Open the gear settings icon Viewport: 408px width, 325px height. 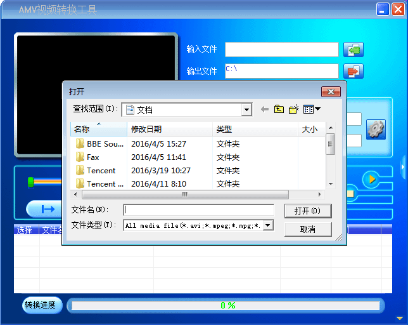[x=376, y=129]
